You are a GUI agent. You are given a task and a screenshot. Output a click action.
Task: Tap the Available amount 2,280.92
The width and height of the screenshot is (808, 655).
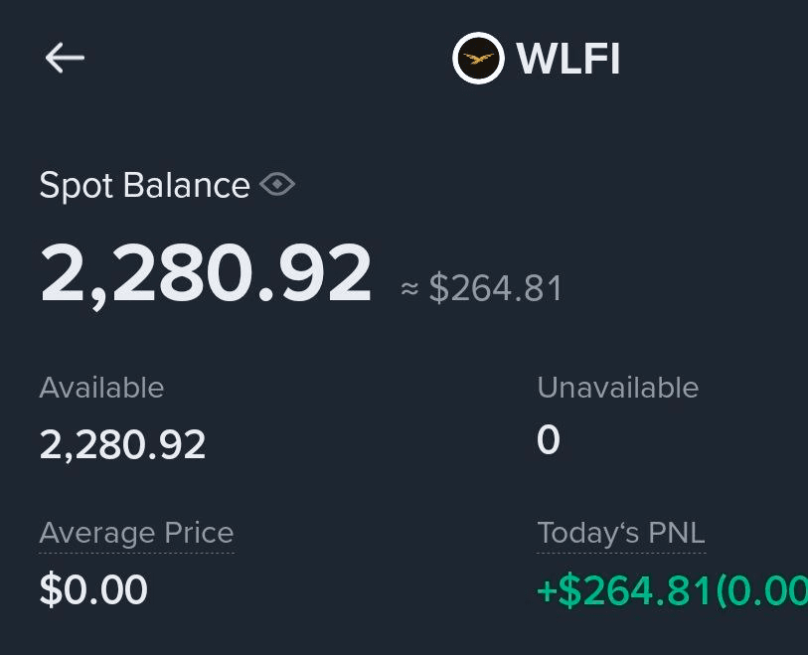coord(122,444)
